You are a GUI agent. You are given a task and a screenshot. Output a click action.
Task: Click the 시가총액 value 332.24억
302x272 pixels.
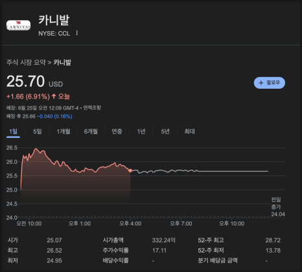coord(163,240)
